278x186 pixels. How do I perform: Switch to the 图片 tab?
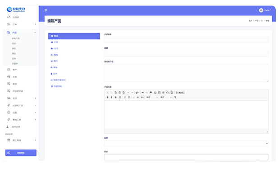(55, 61)
